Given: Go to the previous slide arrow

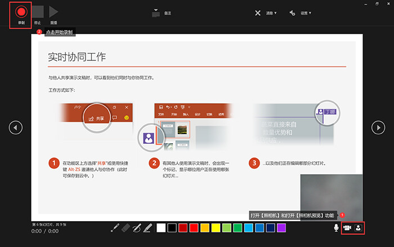Looking at the screenshot, I should (x=16, y=127).
